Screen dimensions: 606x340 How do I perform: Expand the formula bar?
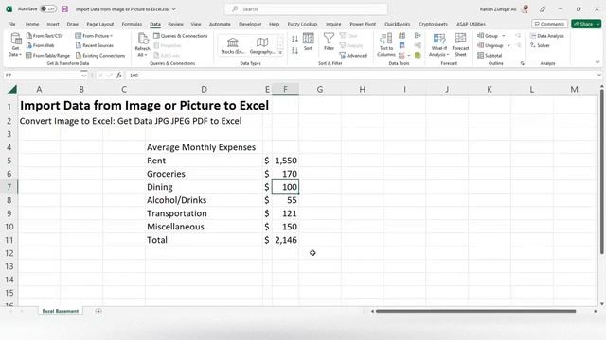tap(599, 76)
